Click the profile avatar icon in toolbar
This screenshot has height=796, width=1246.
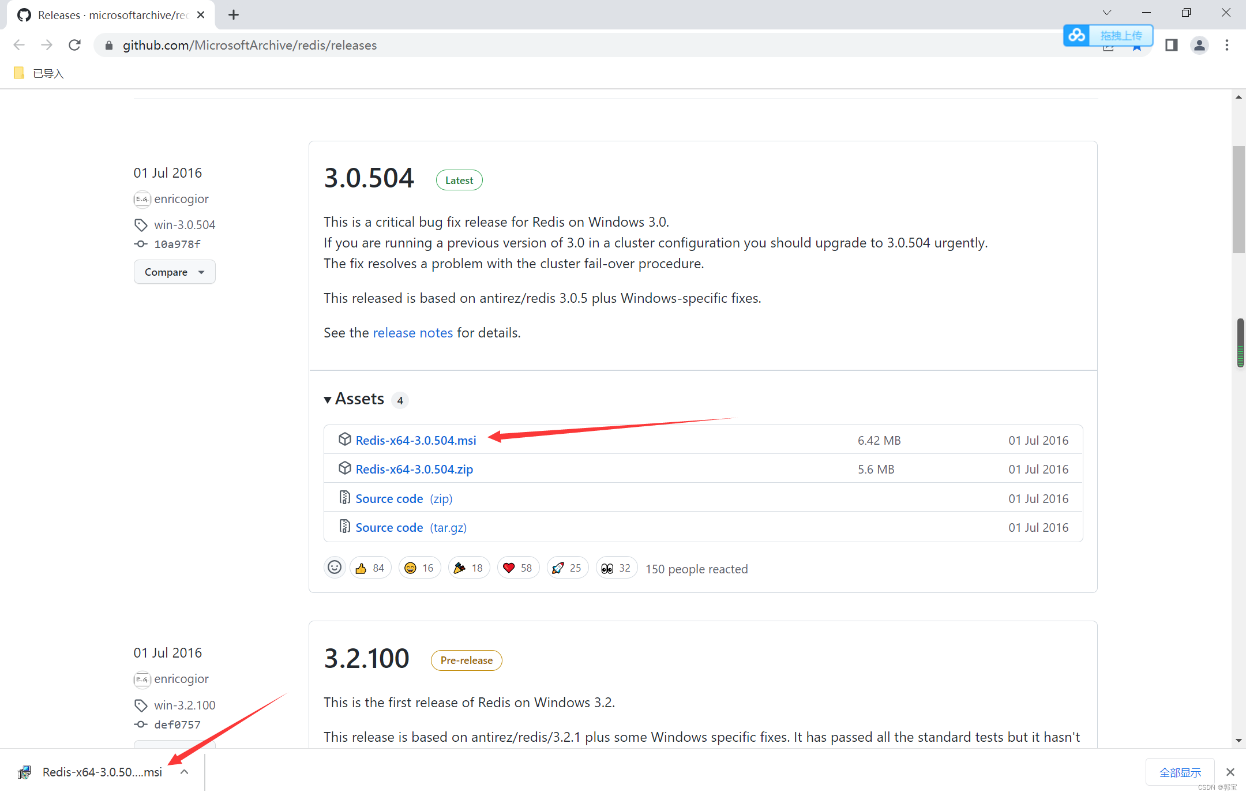pos(1199,45)
